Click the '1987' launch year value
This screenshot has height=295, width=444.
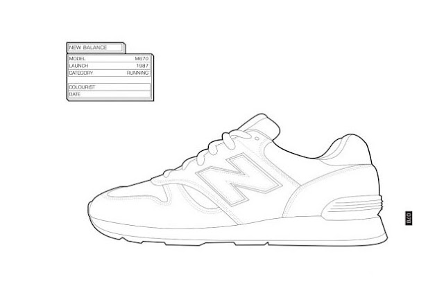click(x=142, y=66)
